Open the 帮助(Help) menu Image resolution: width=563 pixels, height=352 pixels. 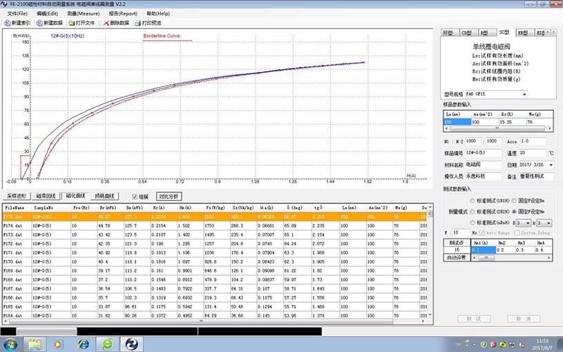point(158,14)
